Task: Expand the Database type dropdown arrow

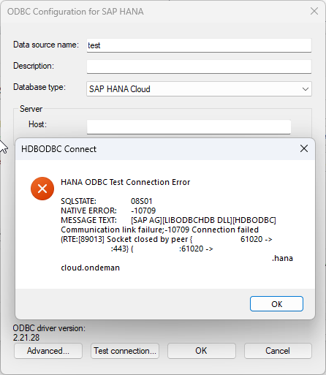Action: pyautogui.click(x=306, y=89)
